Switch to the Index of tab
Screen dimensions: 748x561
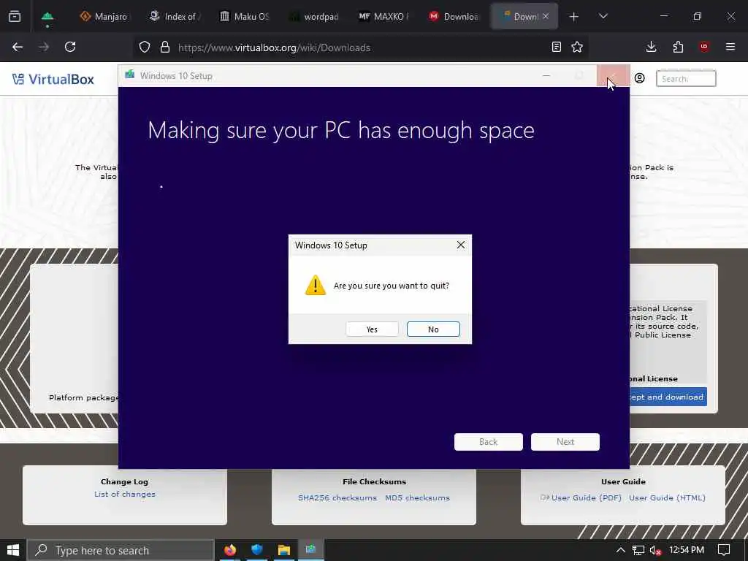click(x=174, y=16)
